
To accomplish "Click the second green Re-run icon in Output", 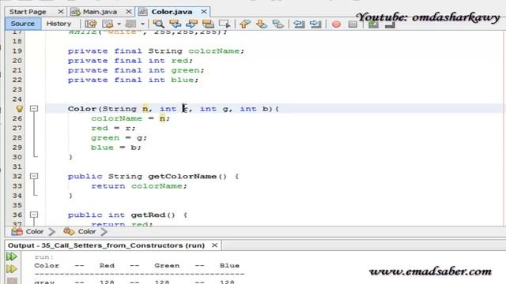I will tap(12, 268).
